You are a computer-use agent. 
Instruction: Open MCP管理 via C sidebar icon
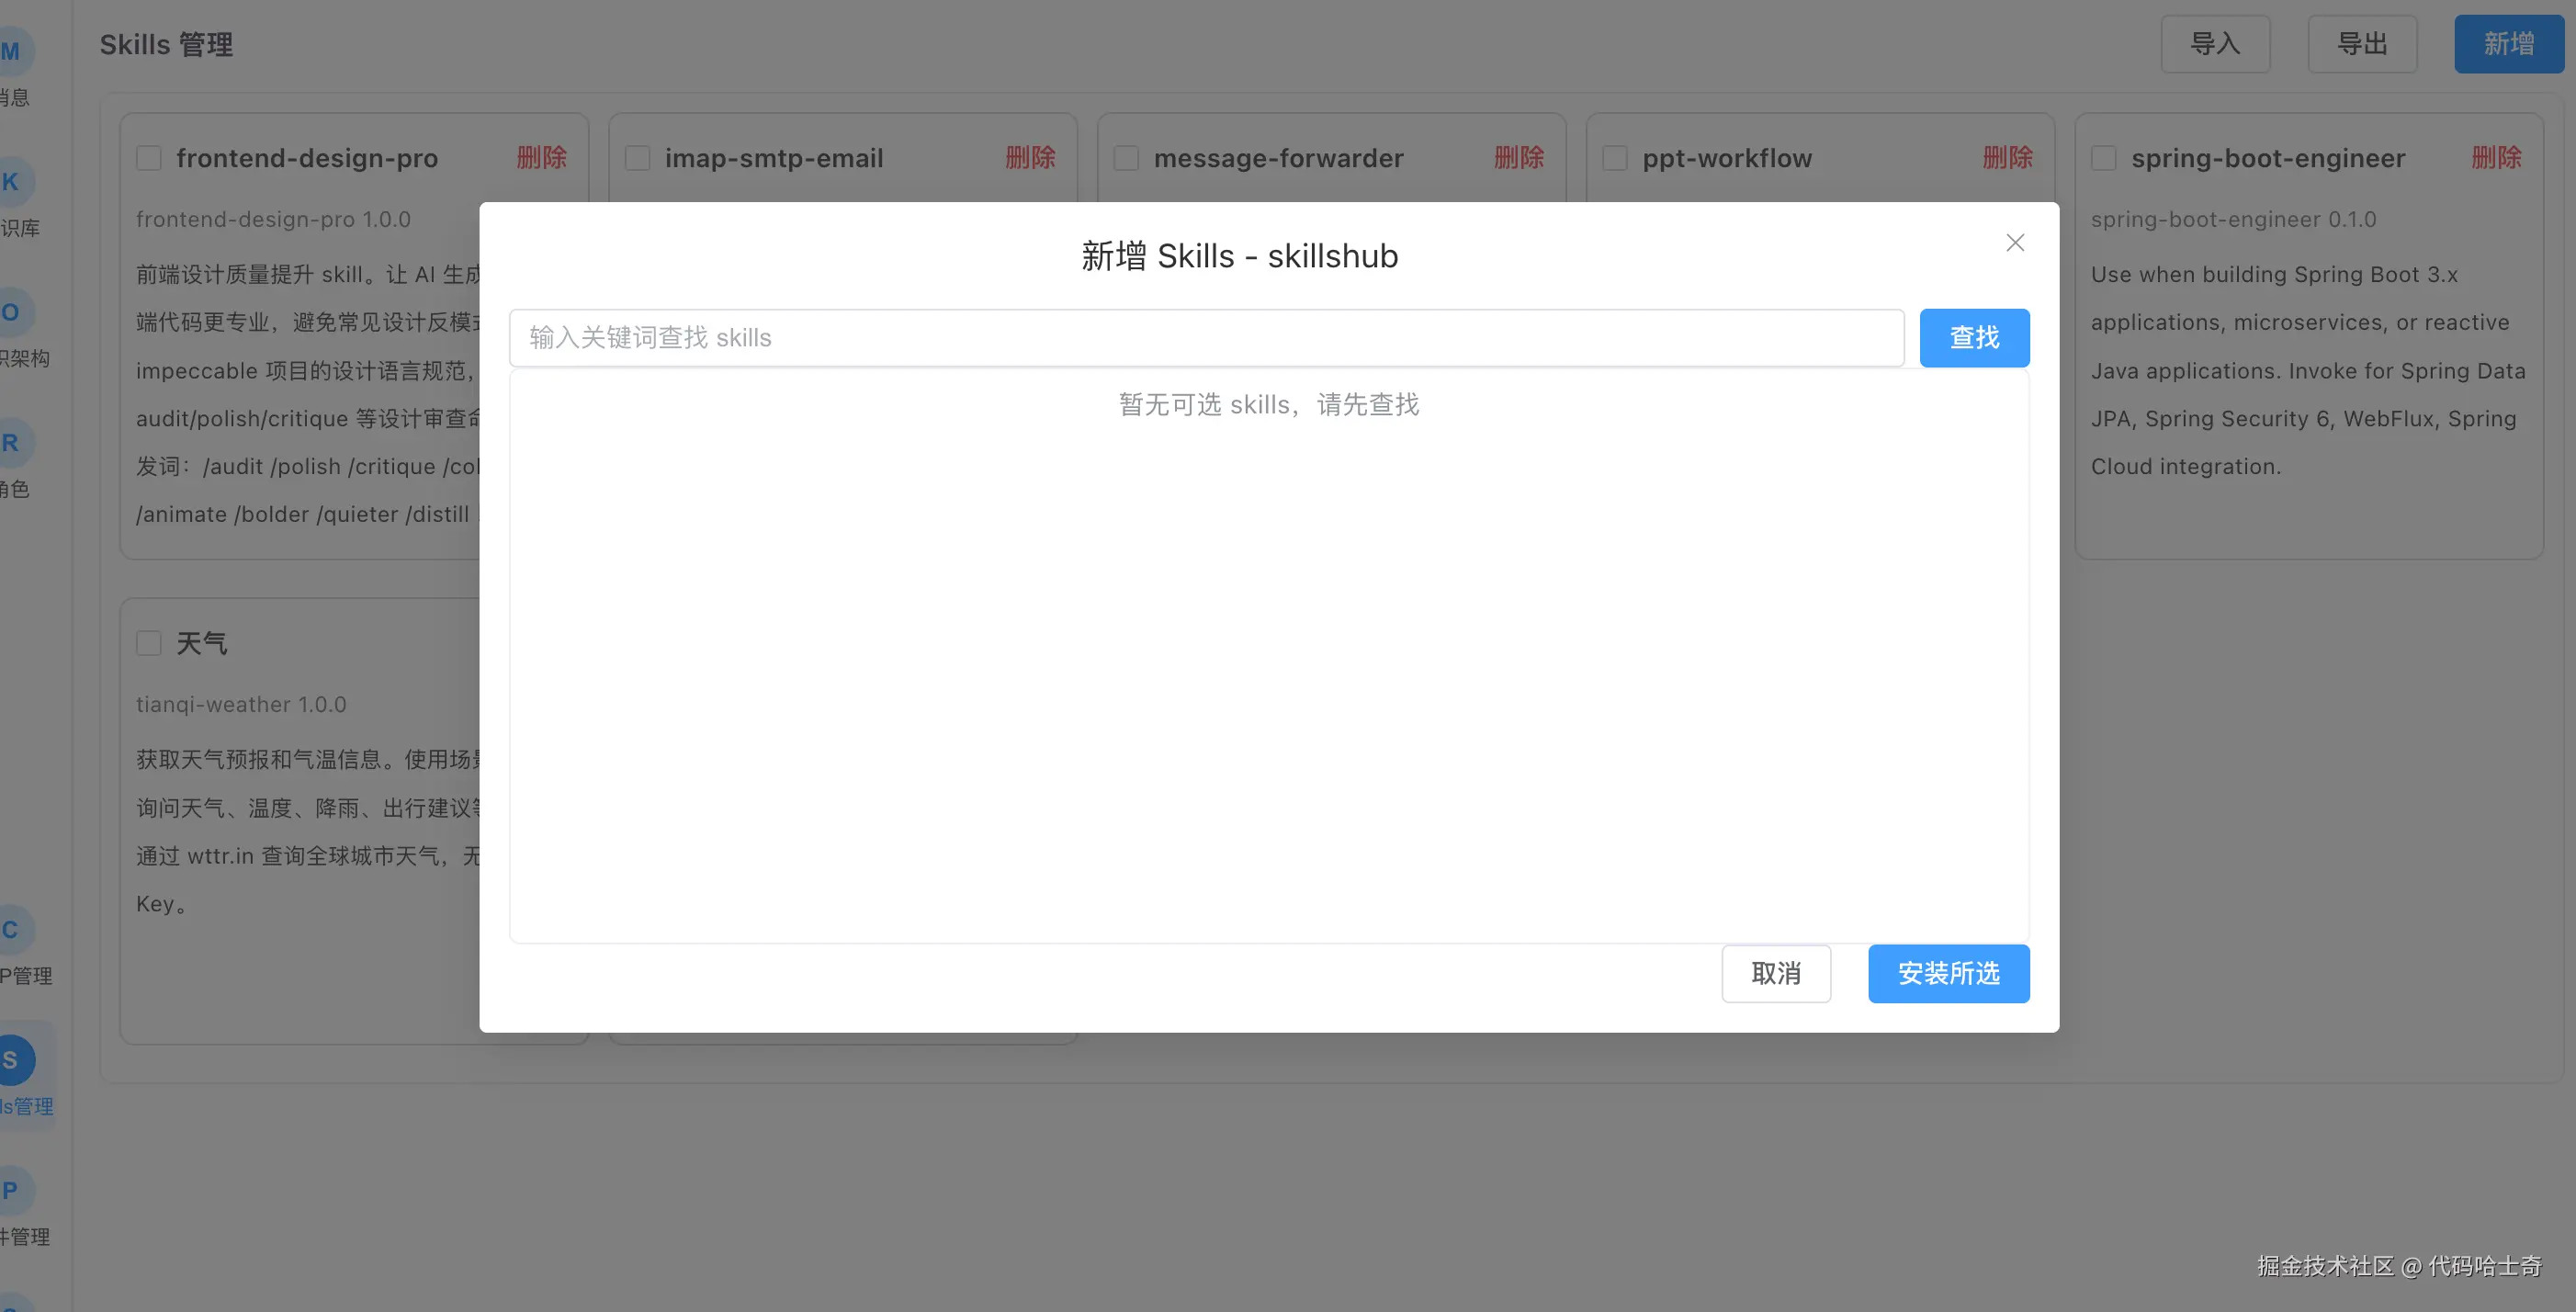pyautogui.click(x=13, y=929)
